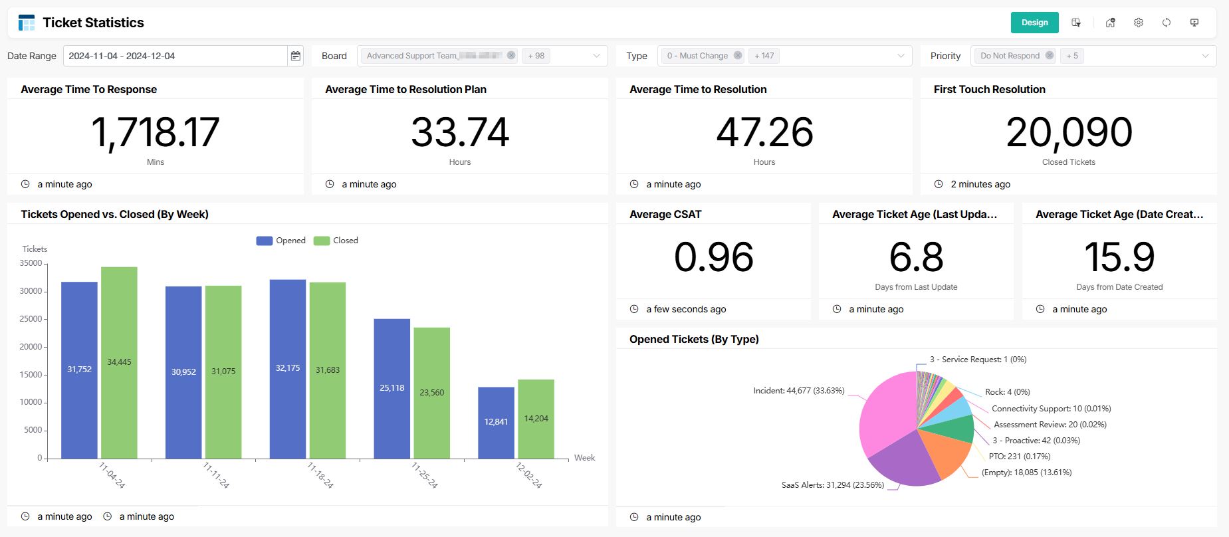Viewport: 1229px width, 537px height.
Task: Click the add-to-home icon
Action: point(1110,23)
